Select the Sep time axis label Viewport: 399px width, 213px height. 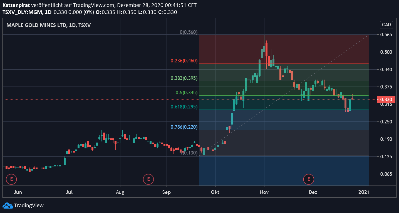[166, 192]
